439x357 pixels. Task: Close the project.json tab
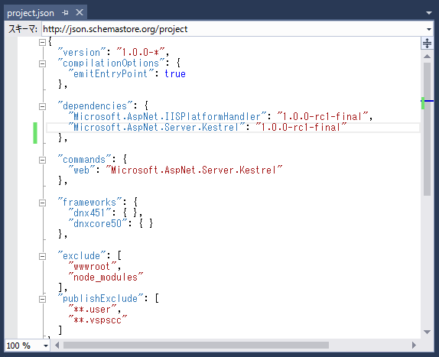point(80,12)
